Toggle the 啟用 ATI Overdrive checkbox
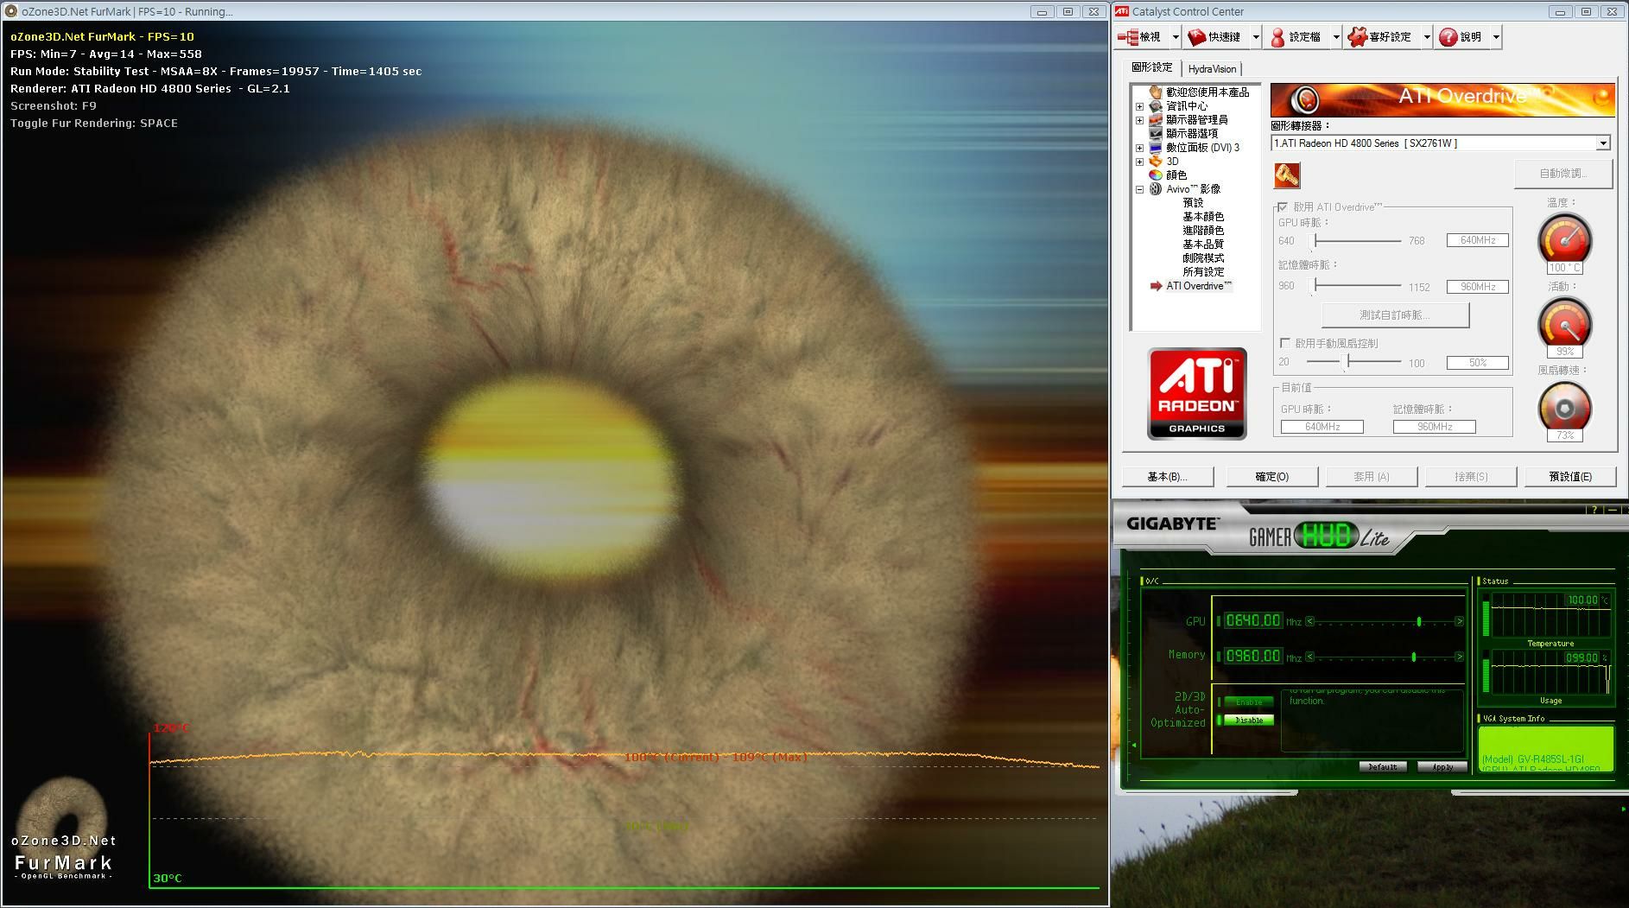Screen dimensions: 1629x908 (1283, 207)
